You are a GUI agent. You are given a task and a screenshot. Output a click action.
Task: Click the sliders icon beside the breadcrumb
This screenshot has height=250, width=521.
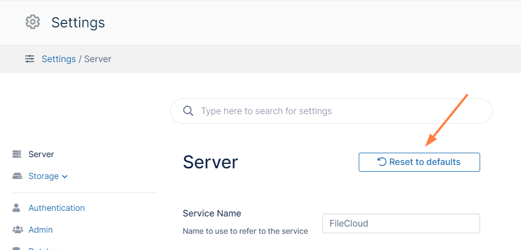click(x=30, y=59)
